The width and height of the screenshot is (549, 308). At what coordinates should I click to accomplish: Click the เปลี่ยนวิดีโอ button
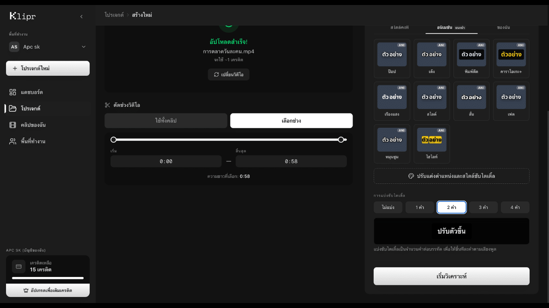pyautogui.click(x=229, y=74)
